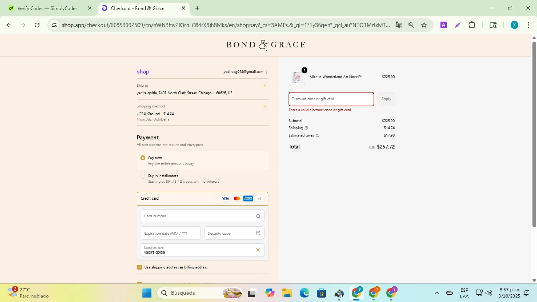Show more card brands +5 badge
Screen dimensions: 537x302
point(260,198)
